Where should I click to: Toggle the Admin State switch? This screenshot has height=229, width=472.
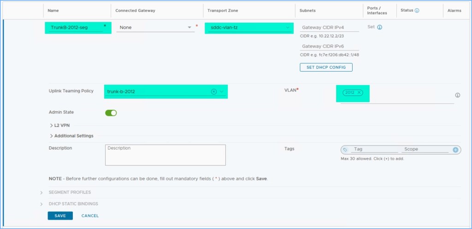pos(111,113)
